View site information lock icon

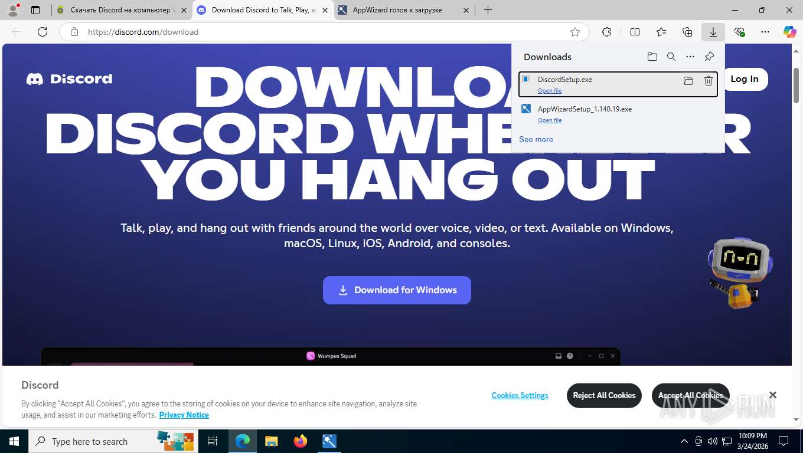(74, 32)
